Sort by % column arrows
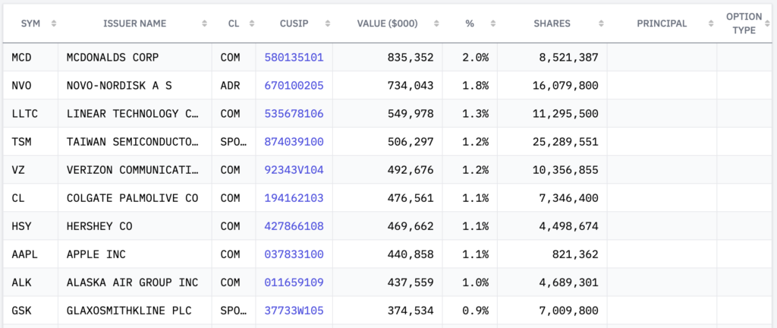Image resolution: width=777 pixels, height=328 pixels. (492, 24)
